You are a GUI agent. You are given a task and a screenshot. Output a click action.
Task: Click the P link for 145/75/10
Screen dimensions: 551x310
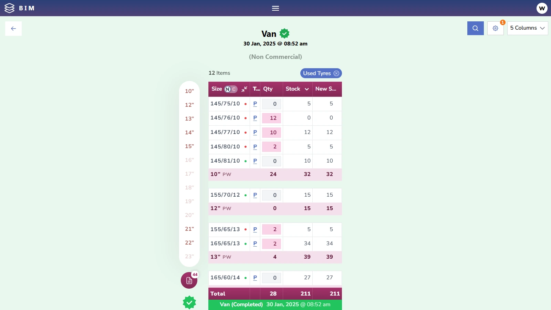click(255, 104)
